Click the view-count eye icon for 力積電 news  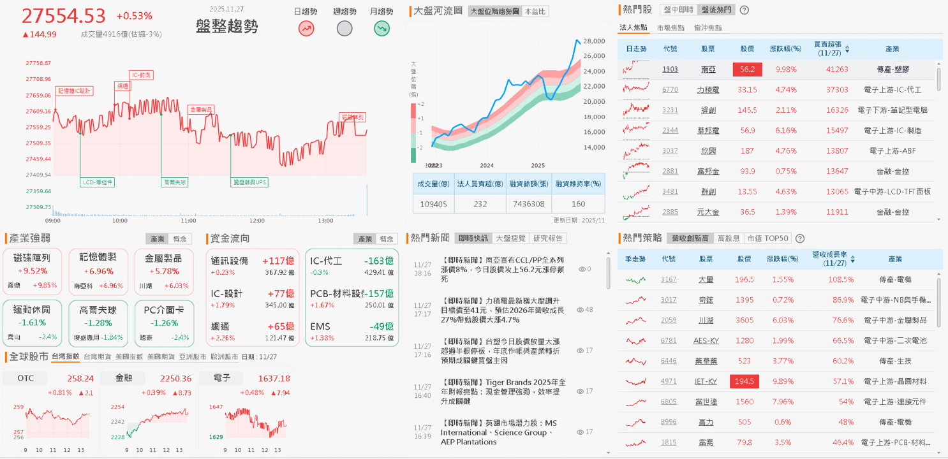pos(580,310)
